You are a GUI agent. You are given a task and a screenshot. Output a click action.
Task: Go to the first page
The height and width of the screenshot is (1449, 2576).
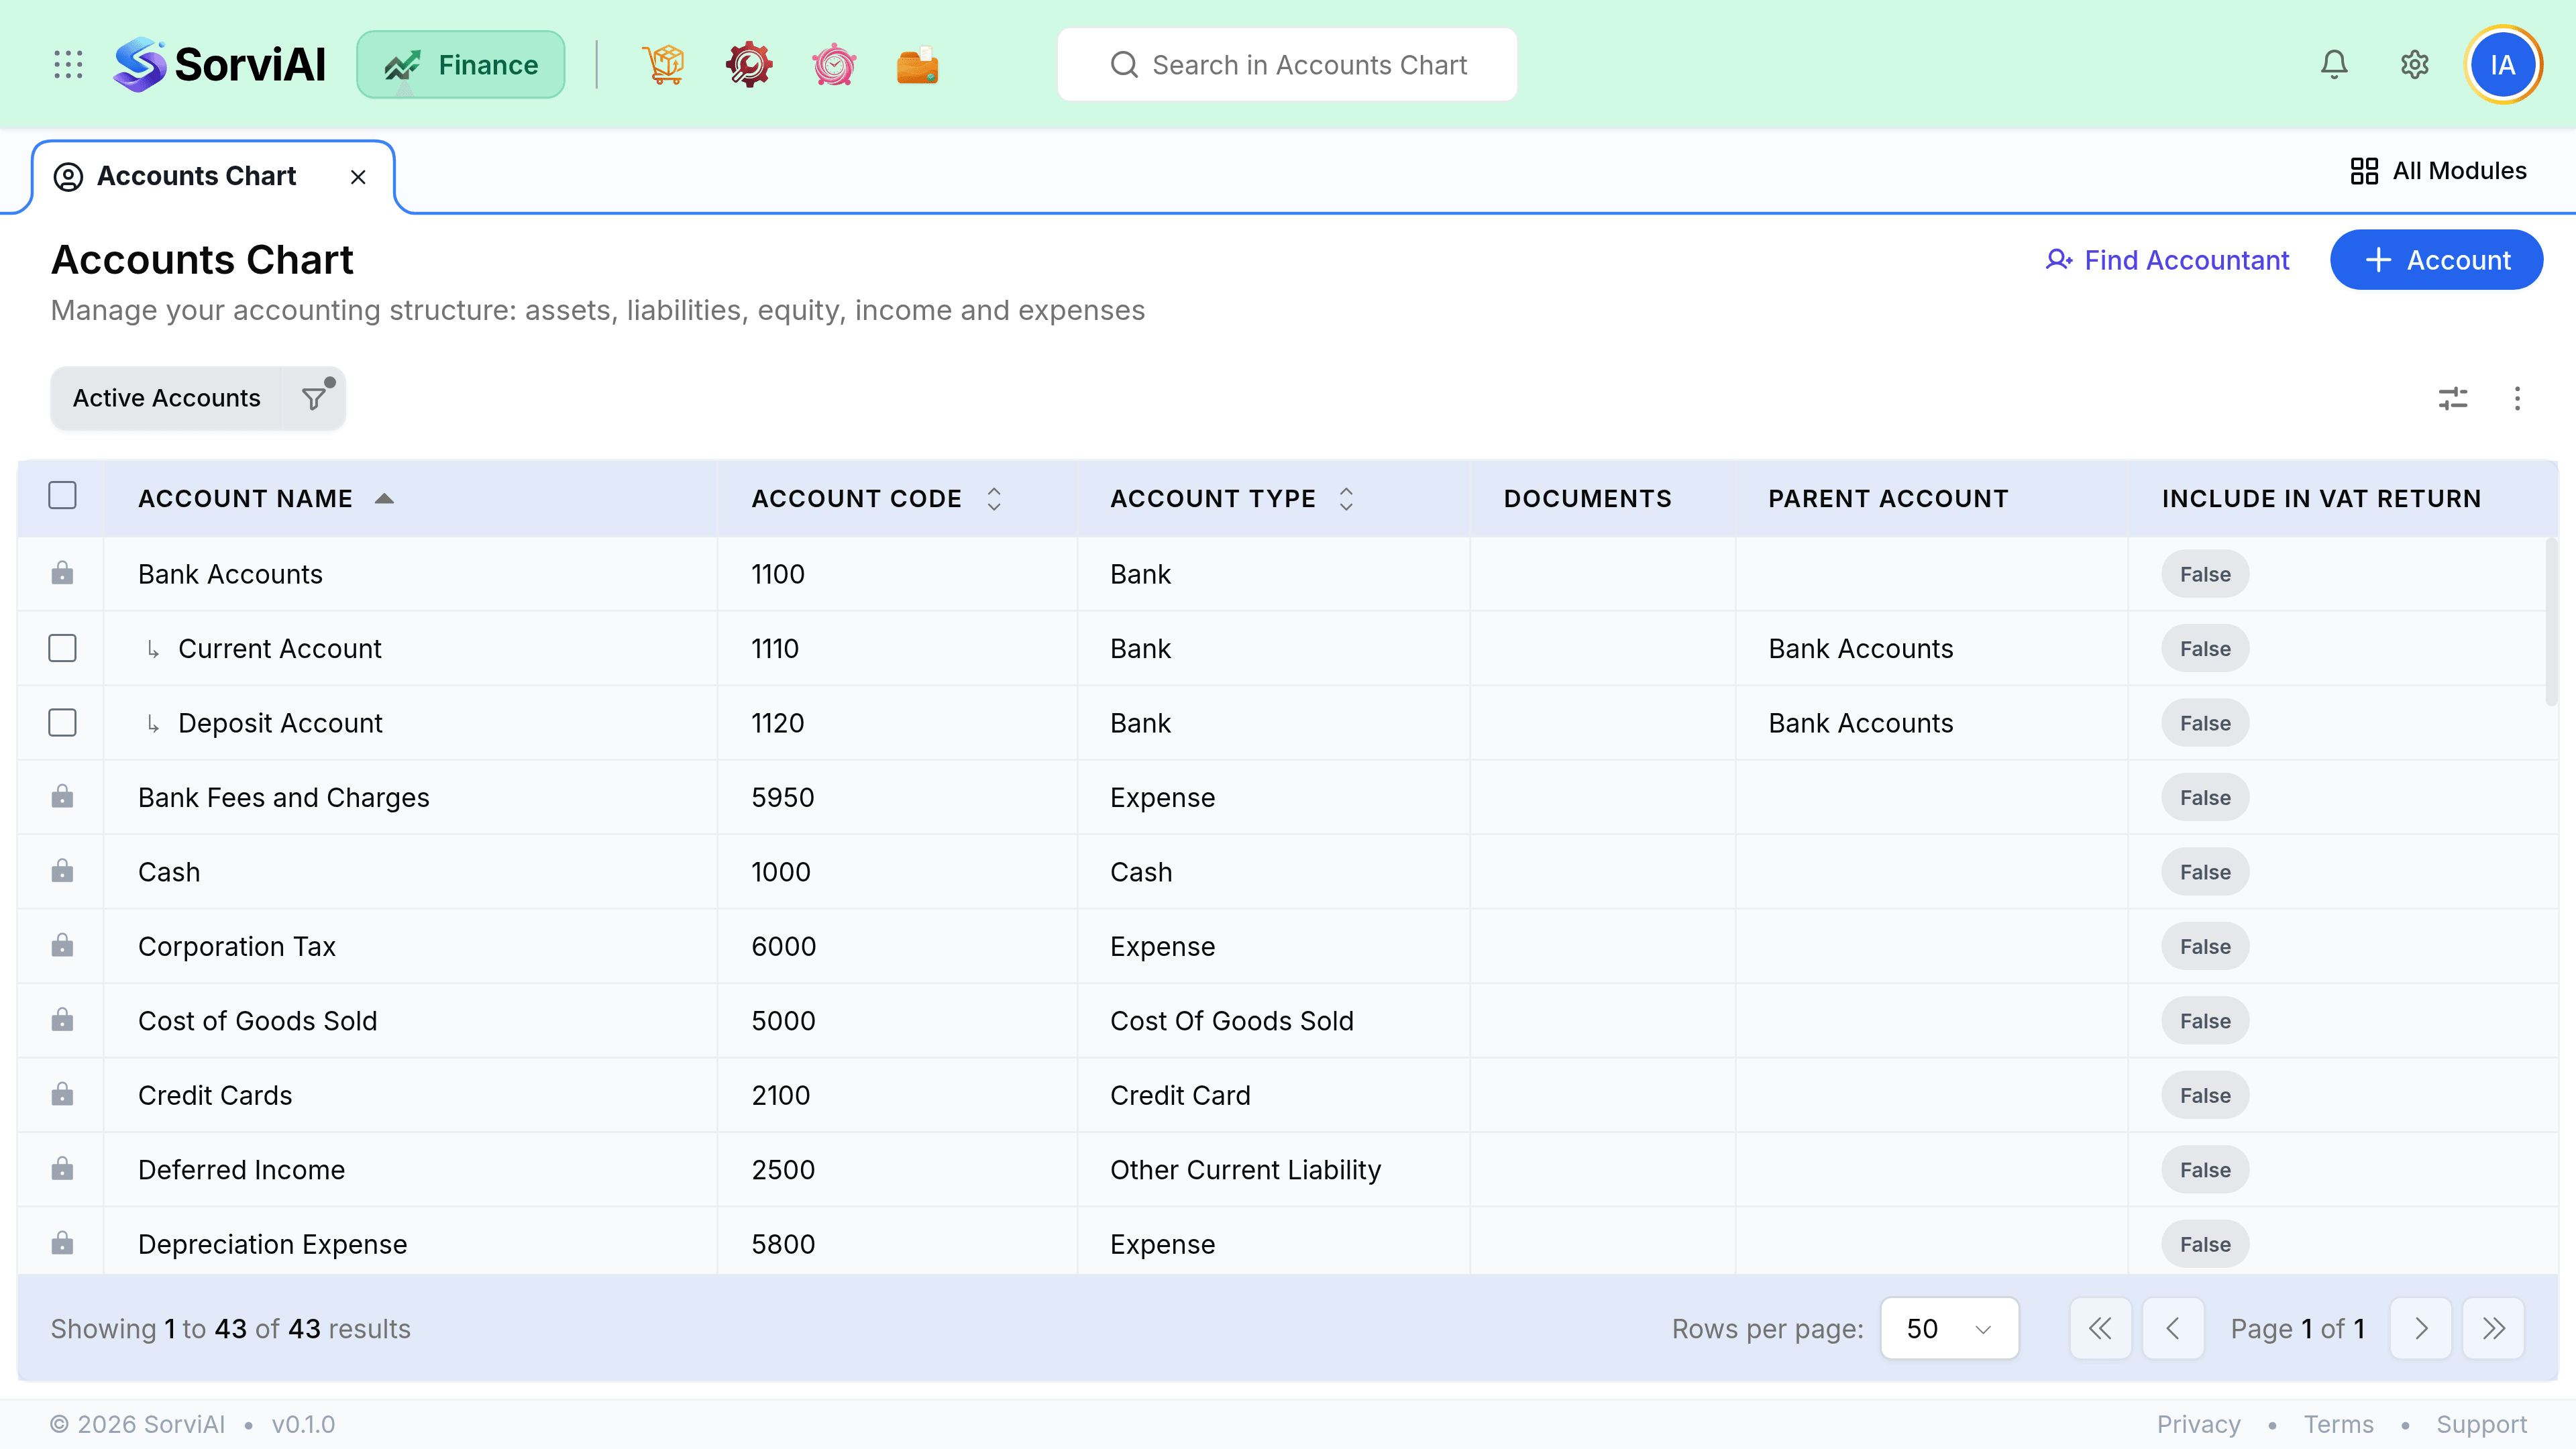coord(2100,1328)
